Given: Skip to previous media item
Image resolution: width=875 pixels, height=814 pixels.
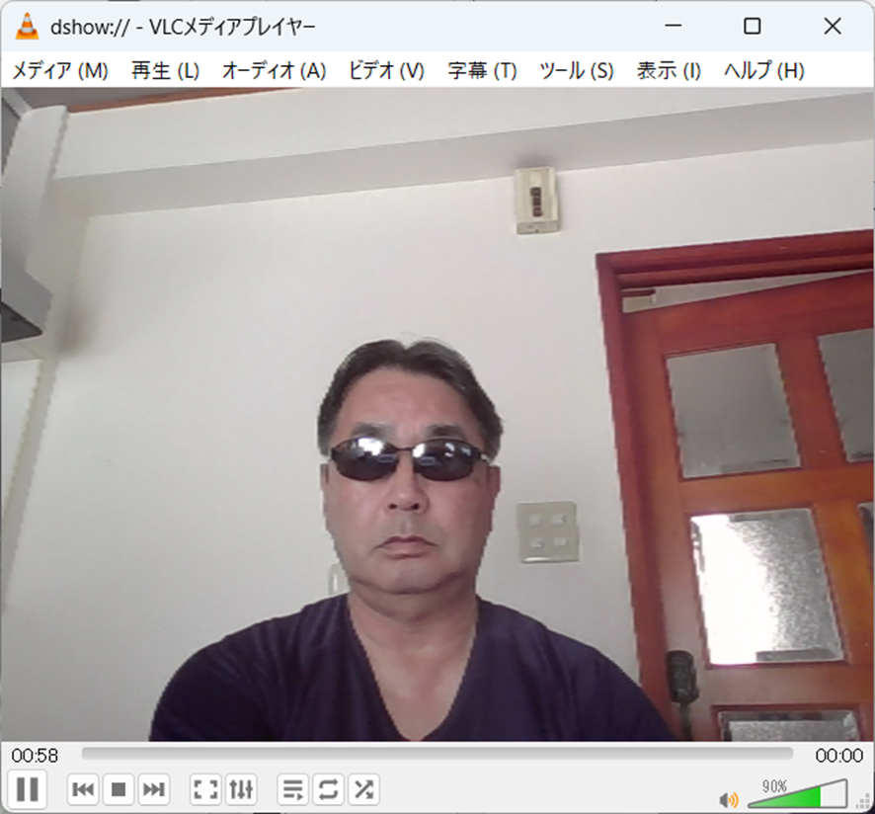Looking at the screenshot, I should point(83,789).
